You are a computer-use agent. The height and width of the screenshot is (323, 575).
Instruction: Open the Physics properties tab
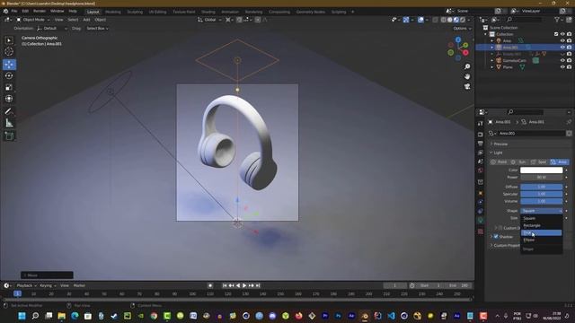tap(481, 202)
